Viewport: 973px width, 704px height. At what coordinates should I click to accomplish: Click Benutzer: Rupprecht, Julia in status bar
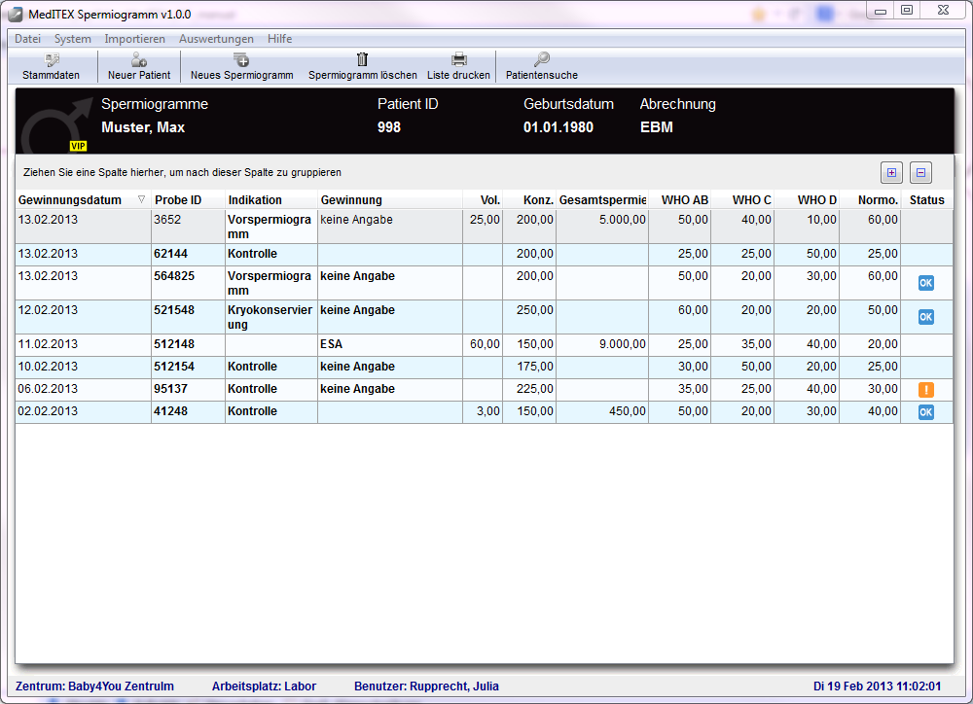(426, 686)
